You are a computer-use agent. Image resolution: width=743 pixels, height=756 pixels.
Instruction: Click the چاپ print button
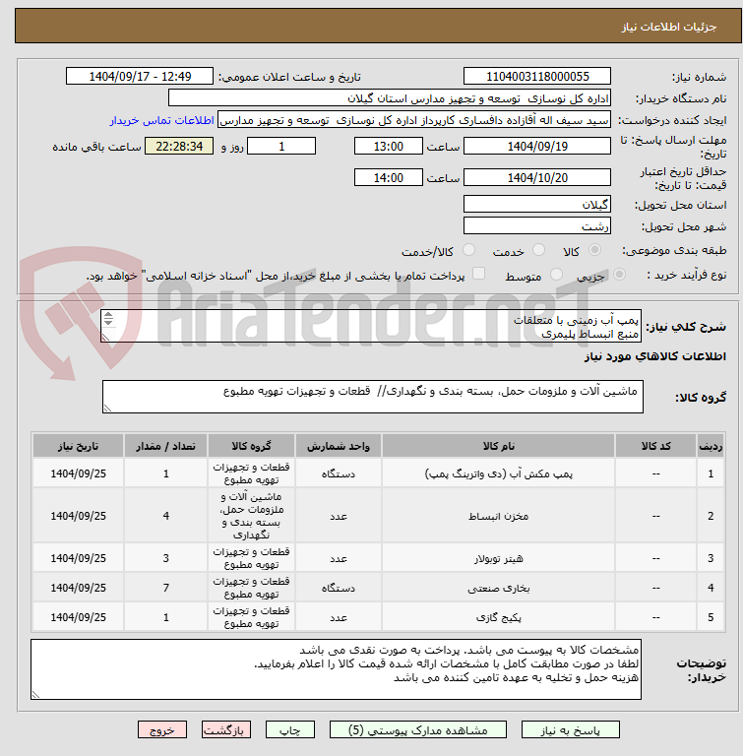coord(290,730)
